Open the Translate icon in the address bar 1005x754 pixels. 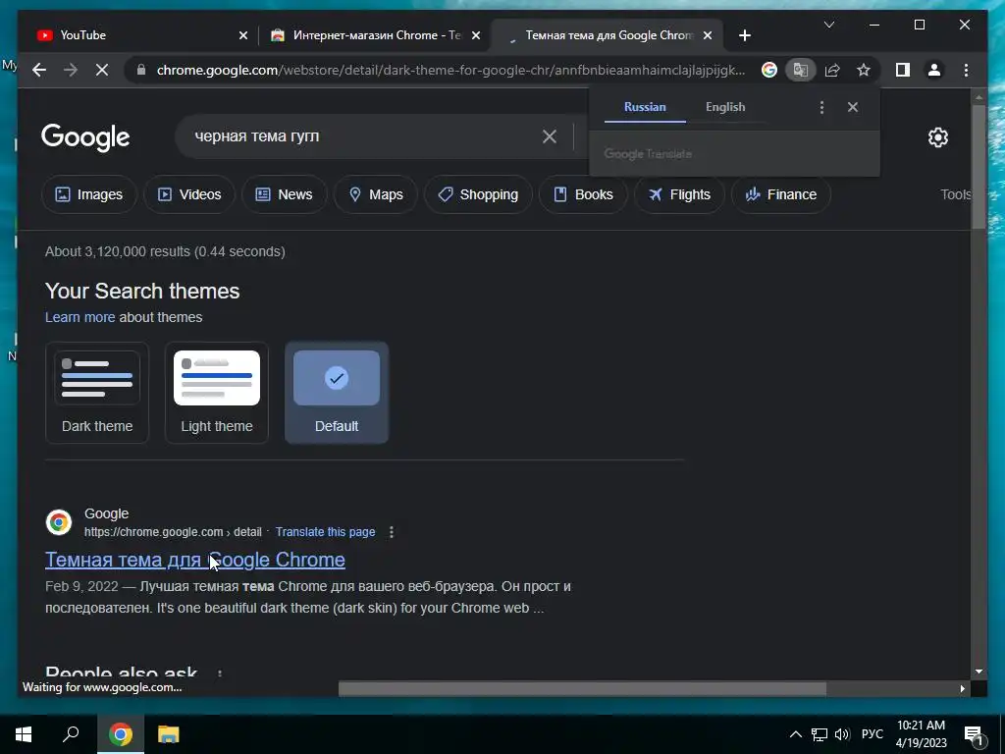pyautogui.click(x=801, y=70)
